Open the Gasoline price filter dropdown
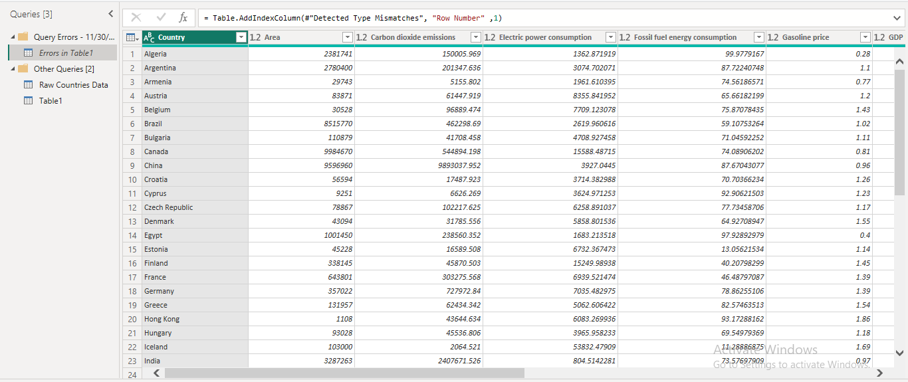The image size is (908, 382). point(865,38)
